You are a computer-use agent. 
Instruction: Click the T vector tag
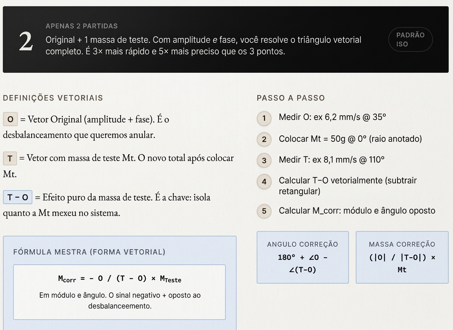(10, 158)
